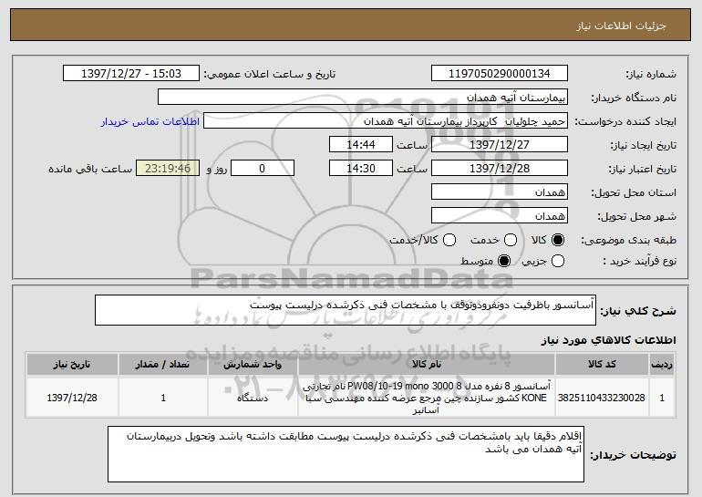Viewport: 702px width, 497px height.
Task: Click the کد کالا column header
Action: (602, 365)
